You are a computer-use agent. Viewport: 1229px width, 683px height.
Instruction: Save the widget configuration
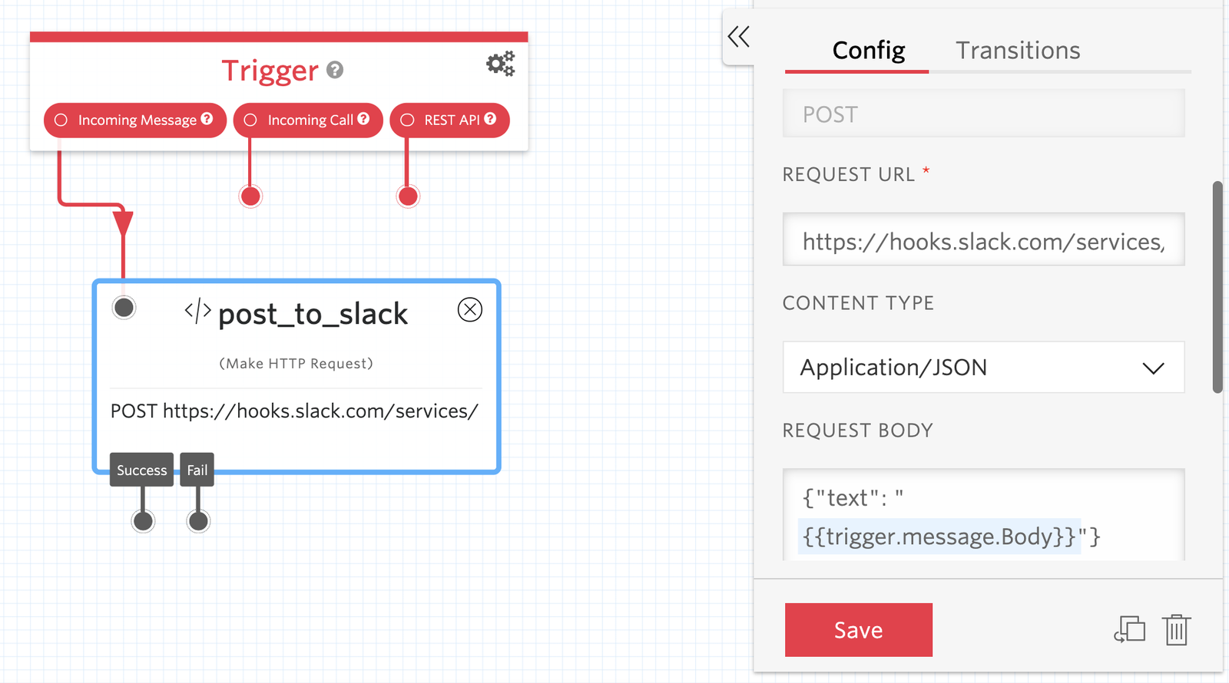858,629
